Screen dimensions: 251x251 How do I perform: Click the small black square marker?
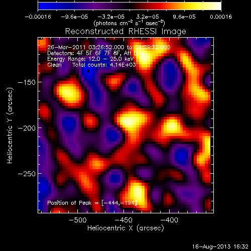[88, 71]
